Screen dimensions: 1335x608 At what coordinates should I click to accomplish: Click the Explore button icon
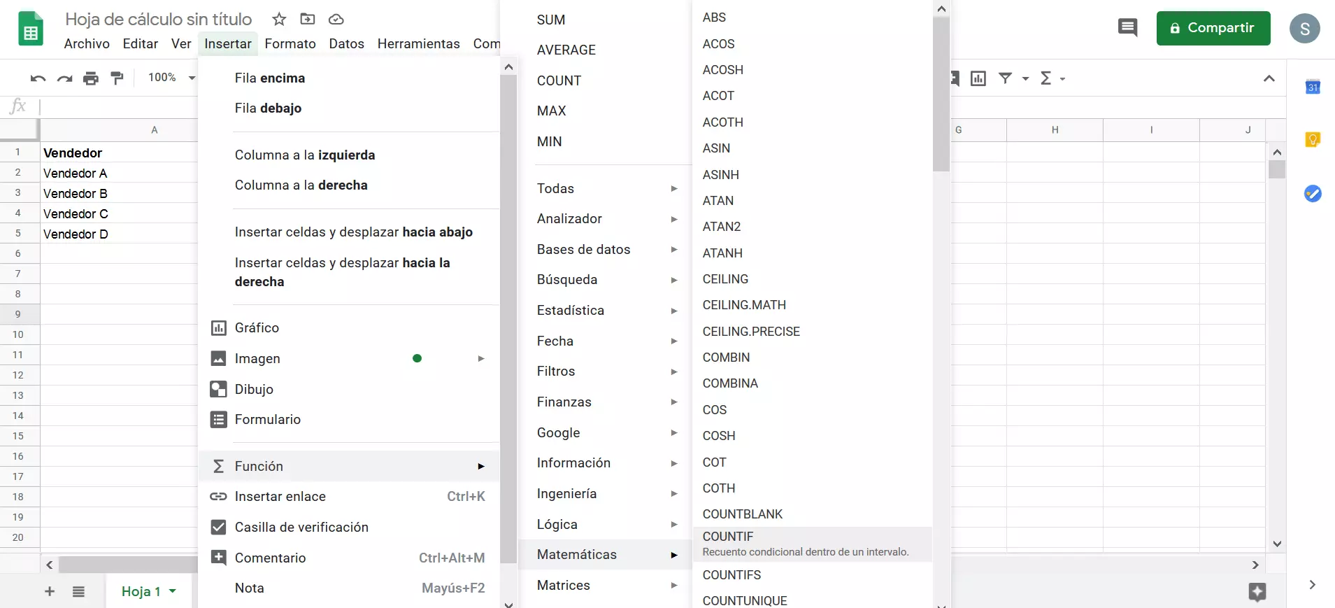[x=1257, y=592]
